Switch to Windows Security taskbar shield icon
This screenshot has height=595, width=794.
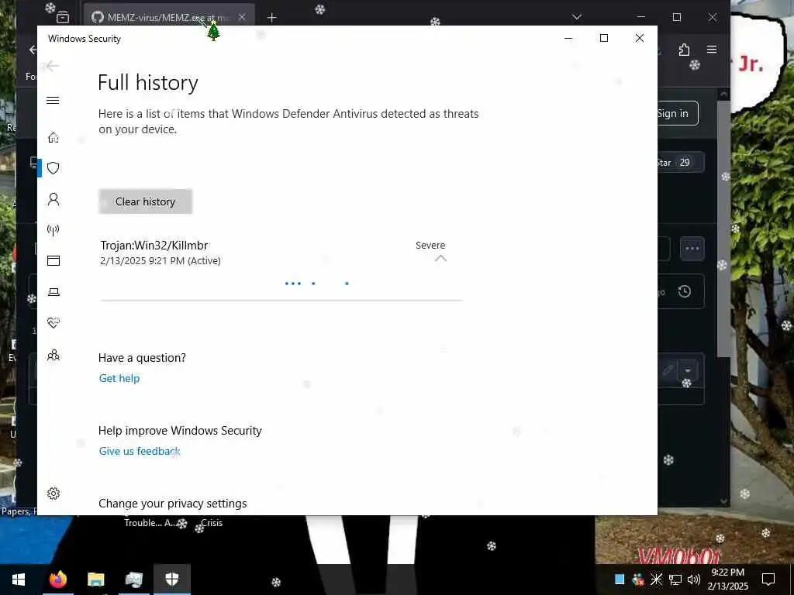[x=172, y=580]
